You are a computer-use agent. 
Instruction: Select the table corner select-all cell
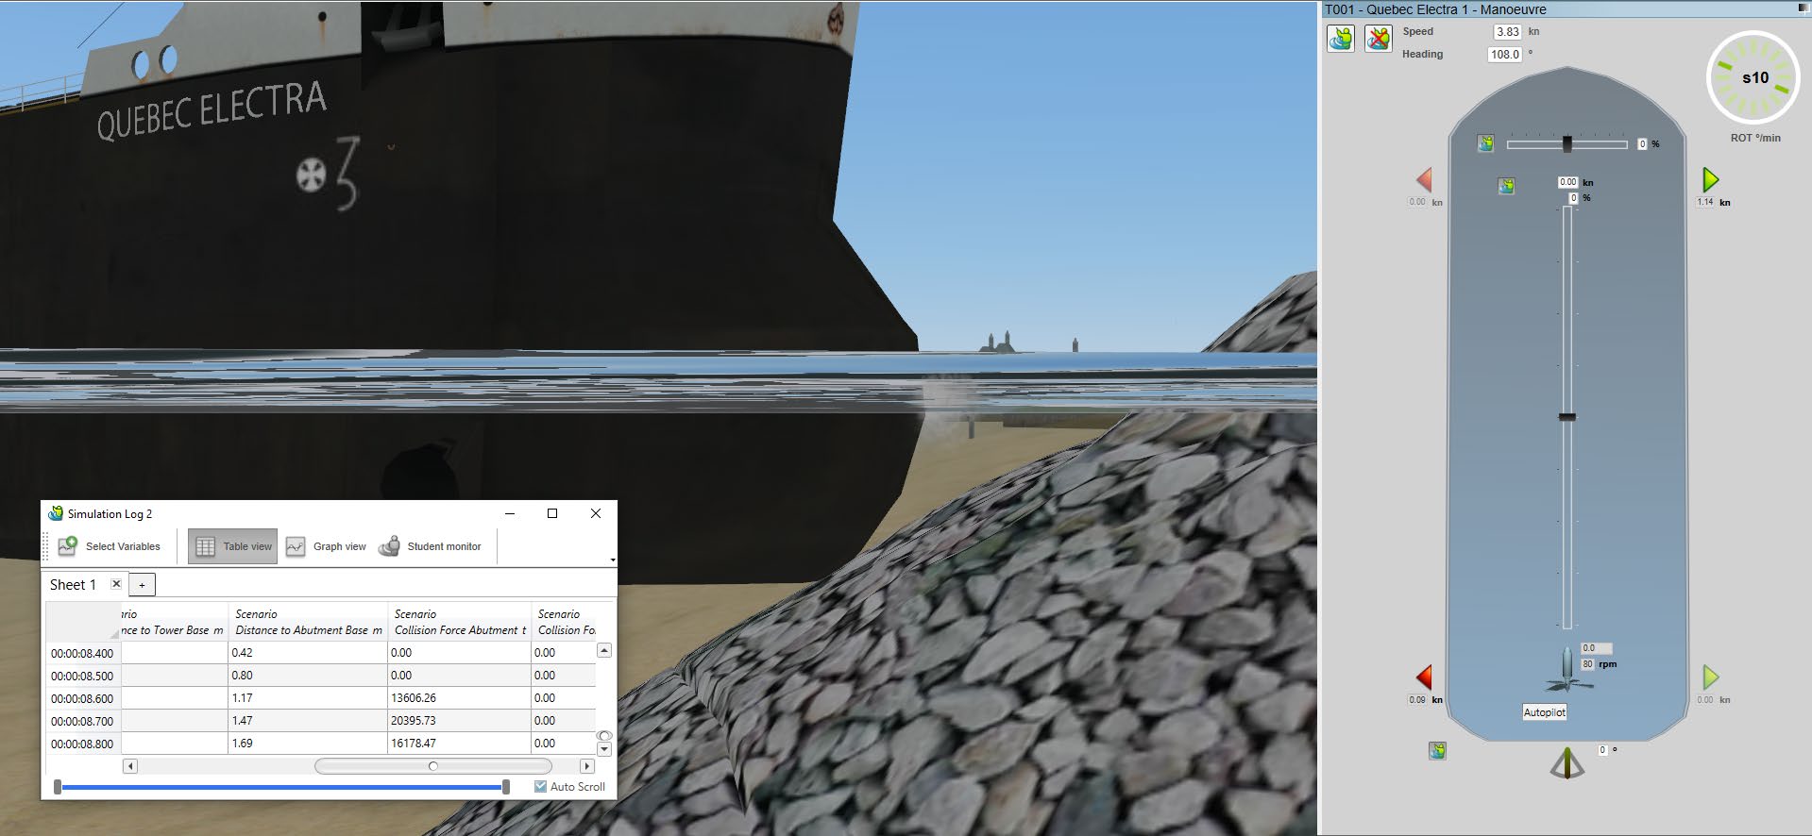pos(83,621)
